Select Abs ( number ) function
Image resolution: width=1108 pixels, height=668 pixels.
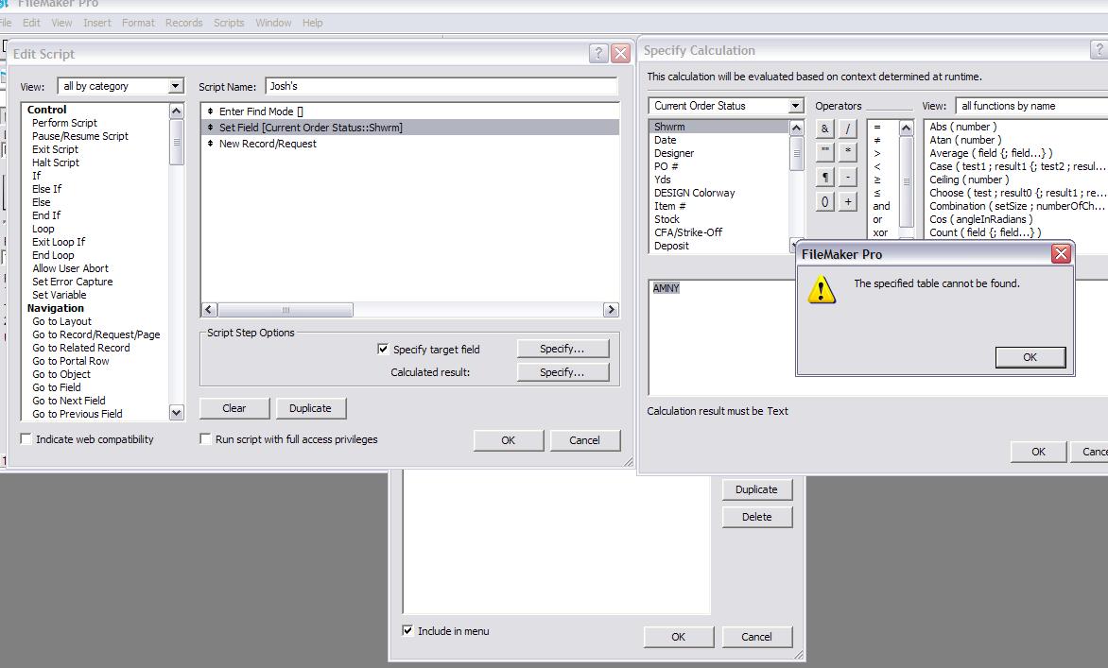tap(963, 127)
